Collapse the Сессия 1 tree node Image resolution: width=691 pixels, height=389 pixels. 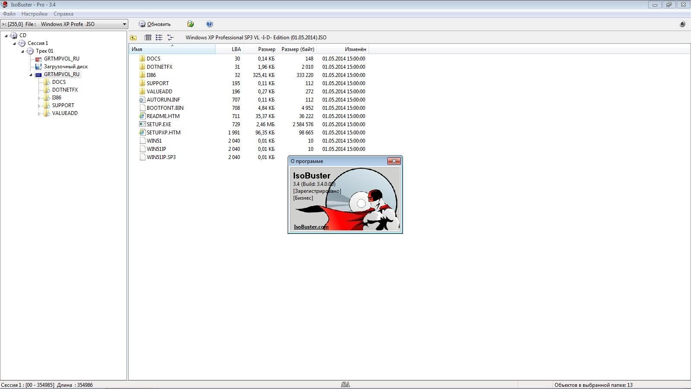[x=14, y=43]
